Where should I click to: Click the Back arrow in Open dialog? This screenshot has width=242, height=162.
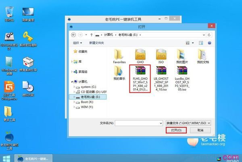point(73,35)
